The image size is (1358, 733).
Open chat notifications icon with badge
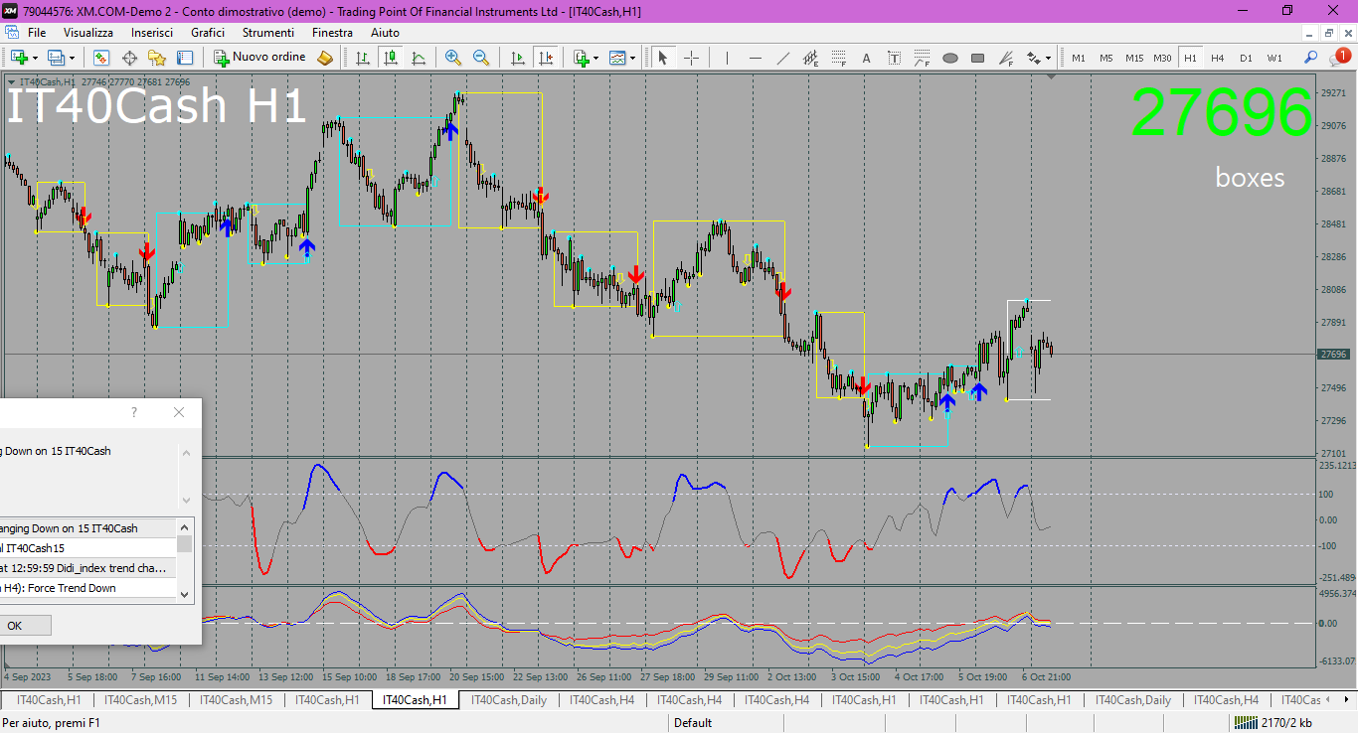click(1339, 58)
